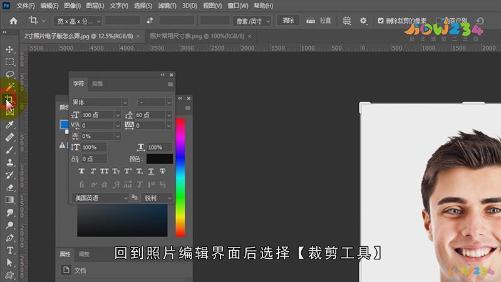The height and width of the screenshot is (282, 501).
Task: Select the Dodge tool
Action: (9, 225)
